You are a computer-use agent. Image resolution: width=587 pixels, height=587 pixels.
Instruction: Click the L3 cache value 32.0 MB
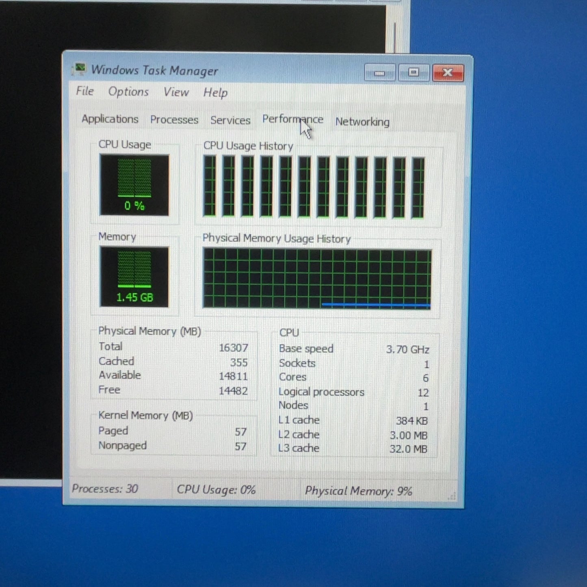click(x=408, y=449)
